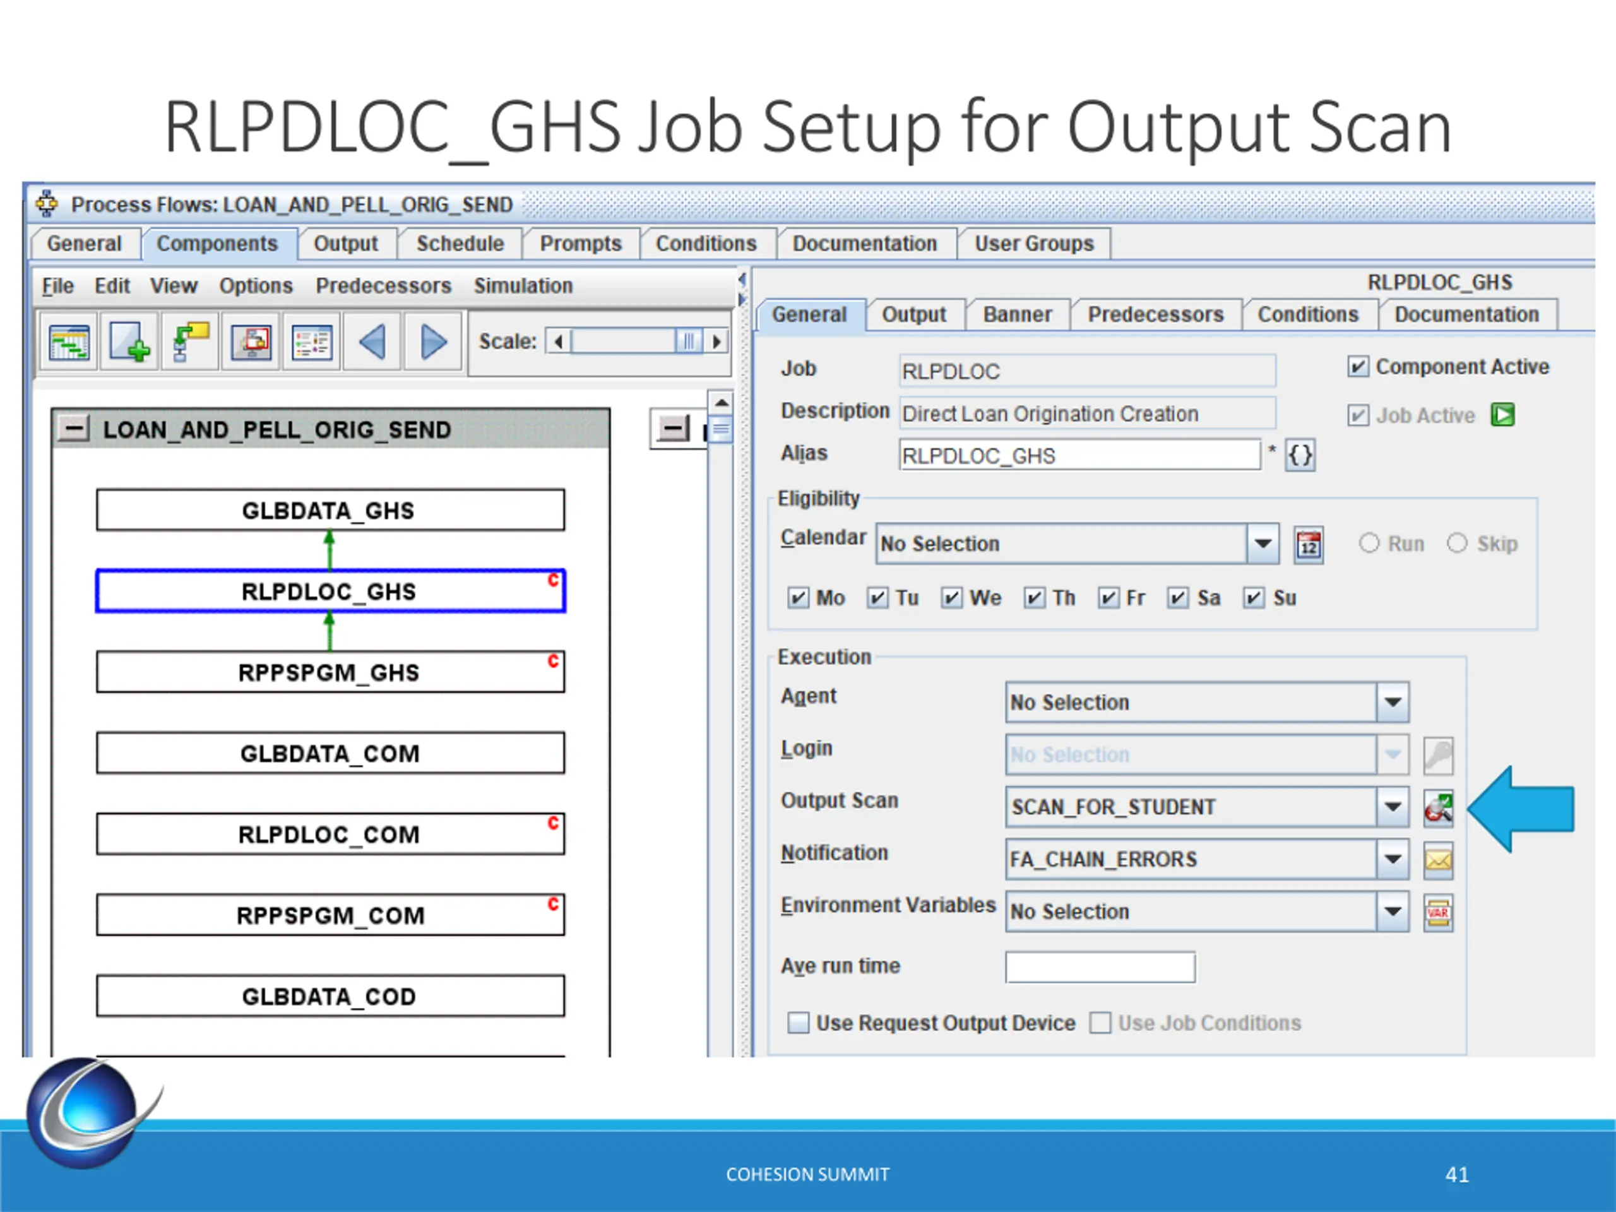This screenshot has width=1616, height=1212.
Task: Open the Output Scan SCAN_FOR_STUDENT dropdown
Action: pos(1393,807)
